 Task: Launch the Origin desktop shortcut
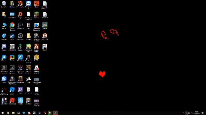click(x=20, y=14)
